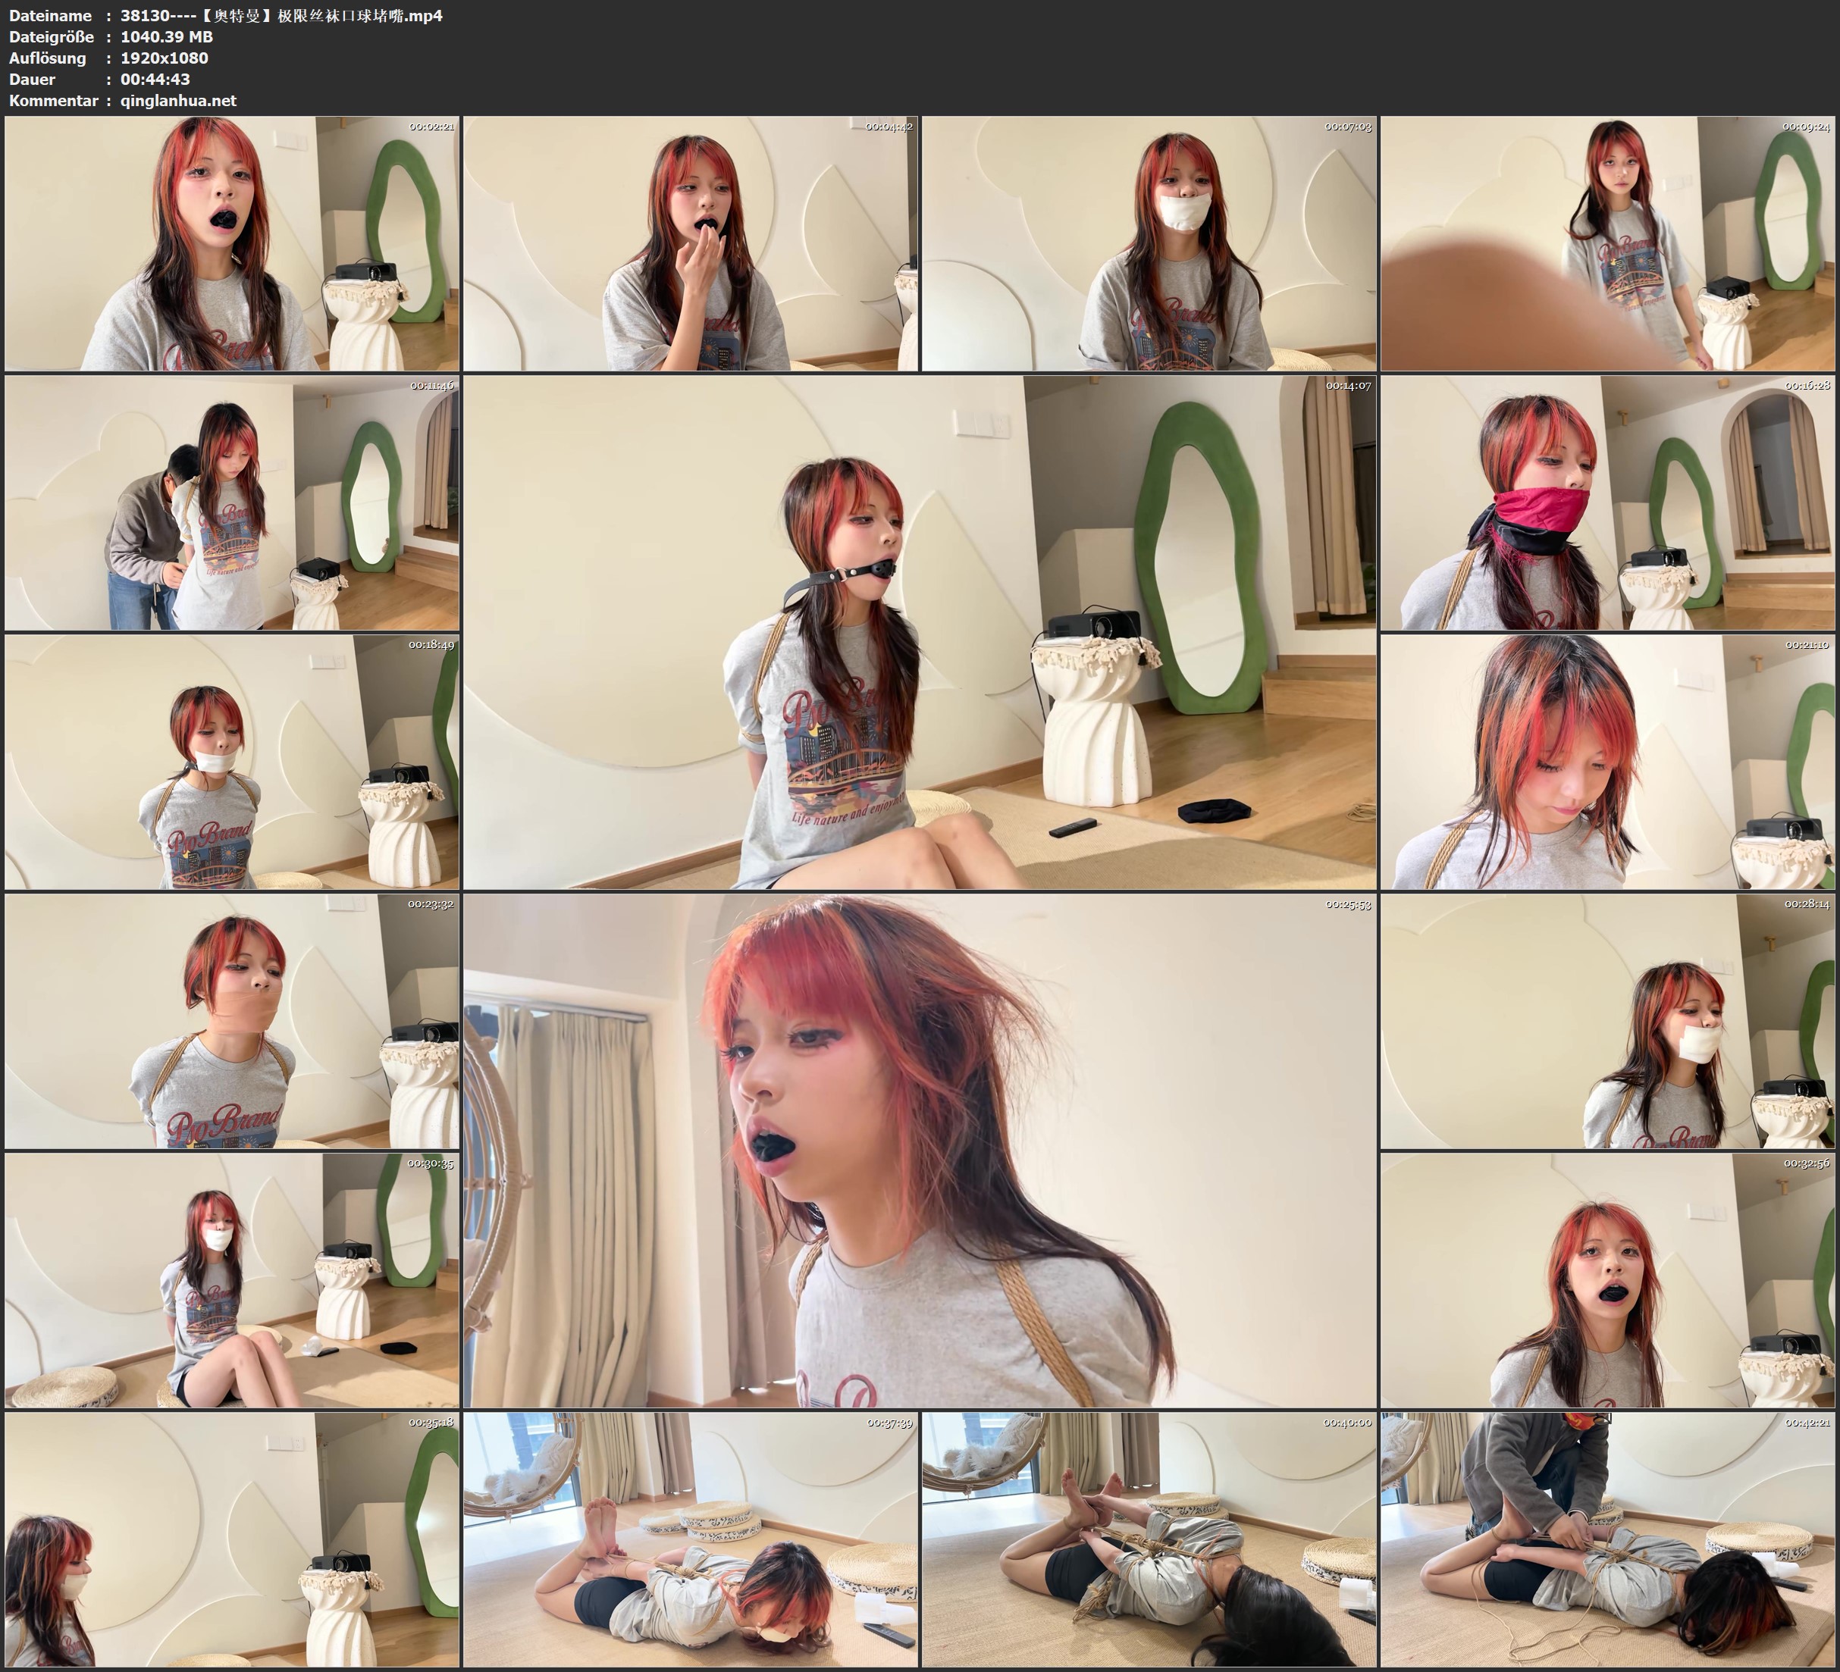Open the large frame at 00:25:53
Screen dimensions: 1840x1672
point(919,1151)
